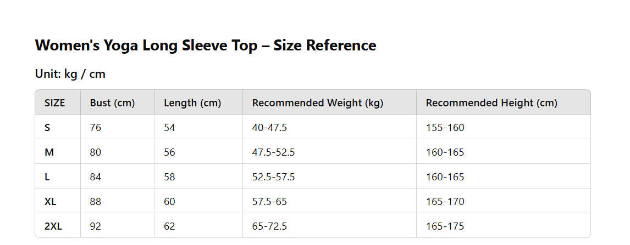
Task: Select the Bust (cm) column header
Action: coord(112,103)
